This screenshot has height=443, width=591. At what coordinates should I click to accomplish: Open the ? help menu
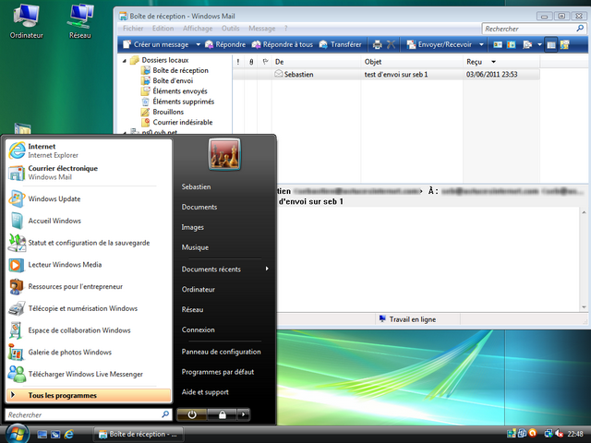click(285, 29)
